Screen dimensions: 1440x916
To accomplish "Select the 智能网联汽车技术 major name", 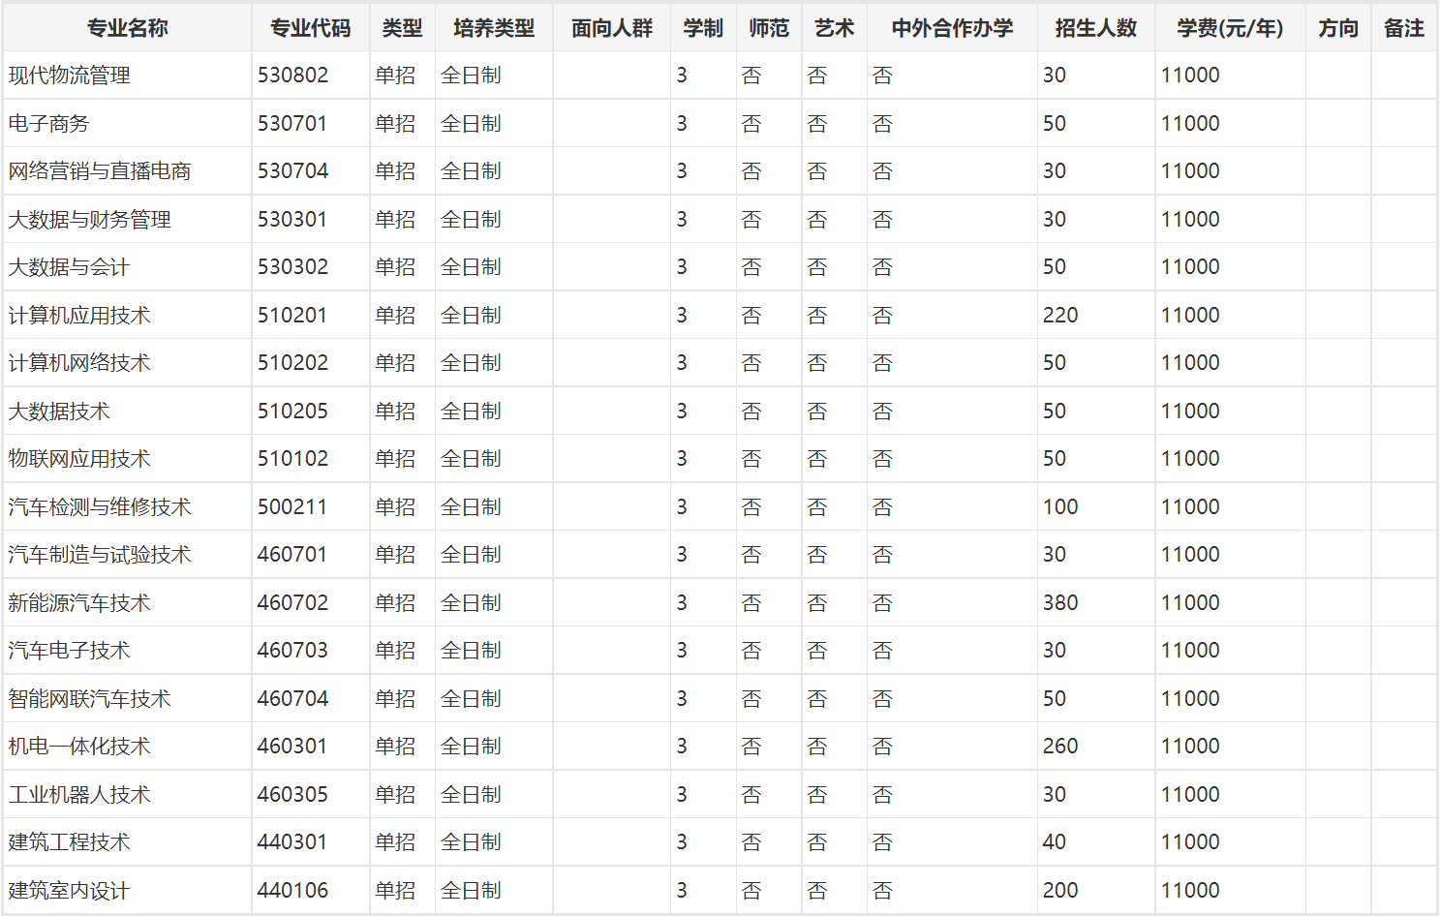I will coord(90,699).
